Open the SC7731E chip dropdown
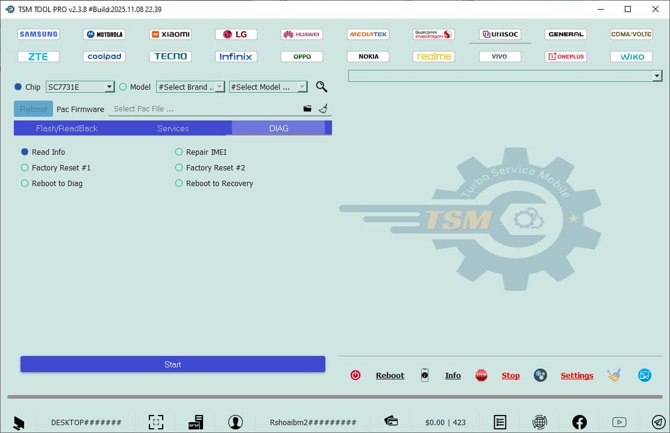Image resolution: width=670 pixels, height=433 pixels. pos(108,87)
